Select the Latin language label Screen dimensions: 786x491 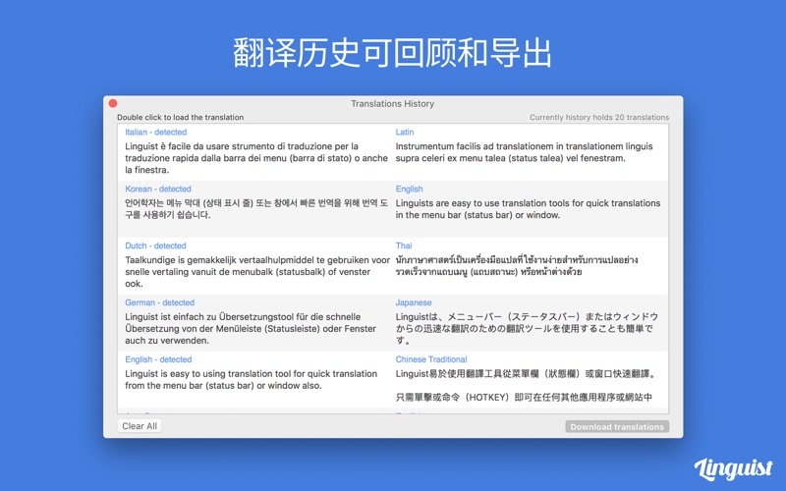[405, 133]
